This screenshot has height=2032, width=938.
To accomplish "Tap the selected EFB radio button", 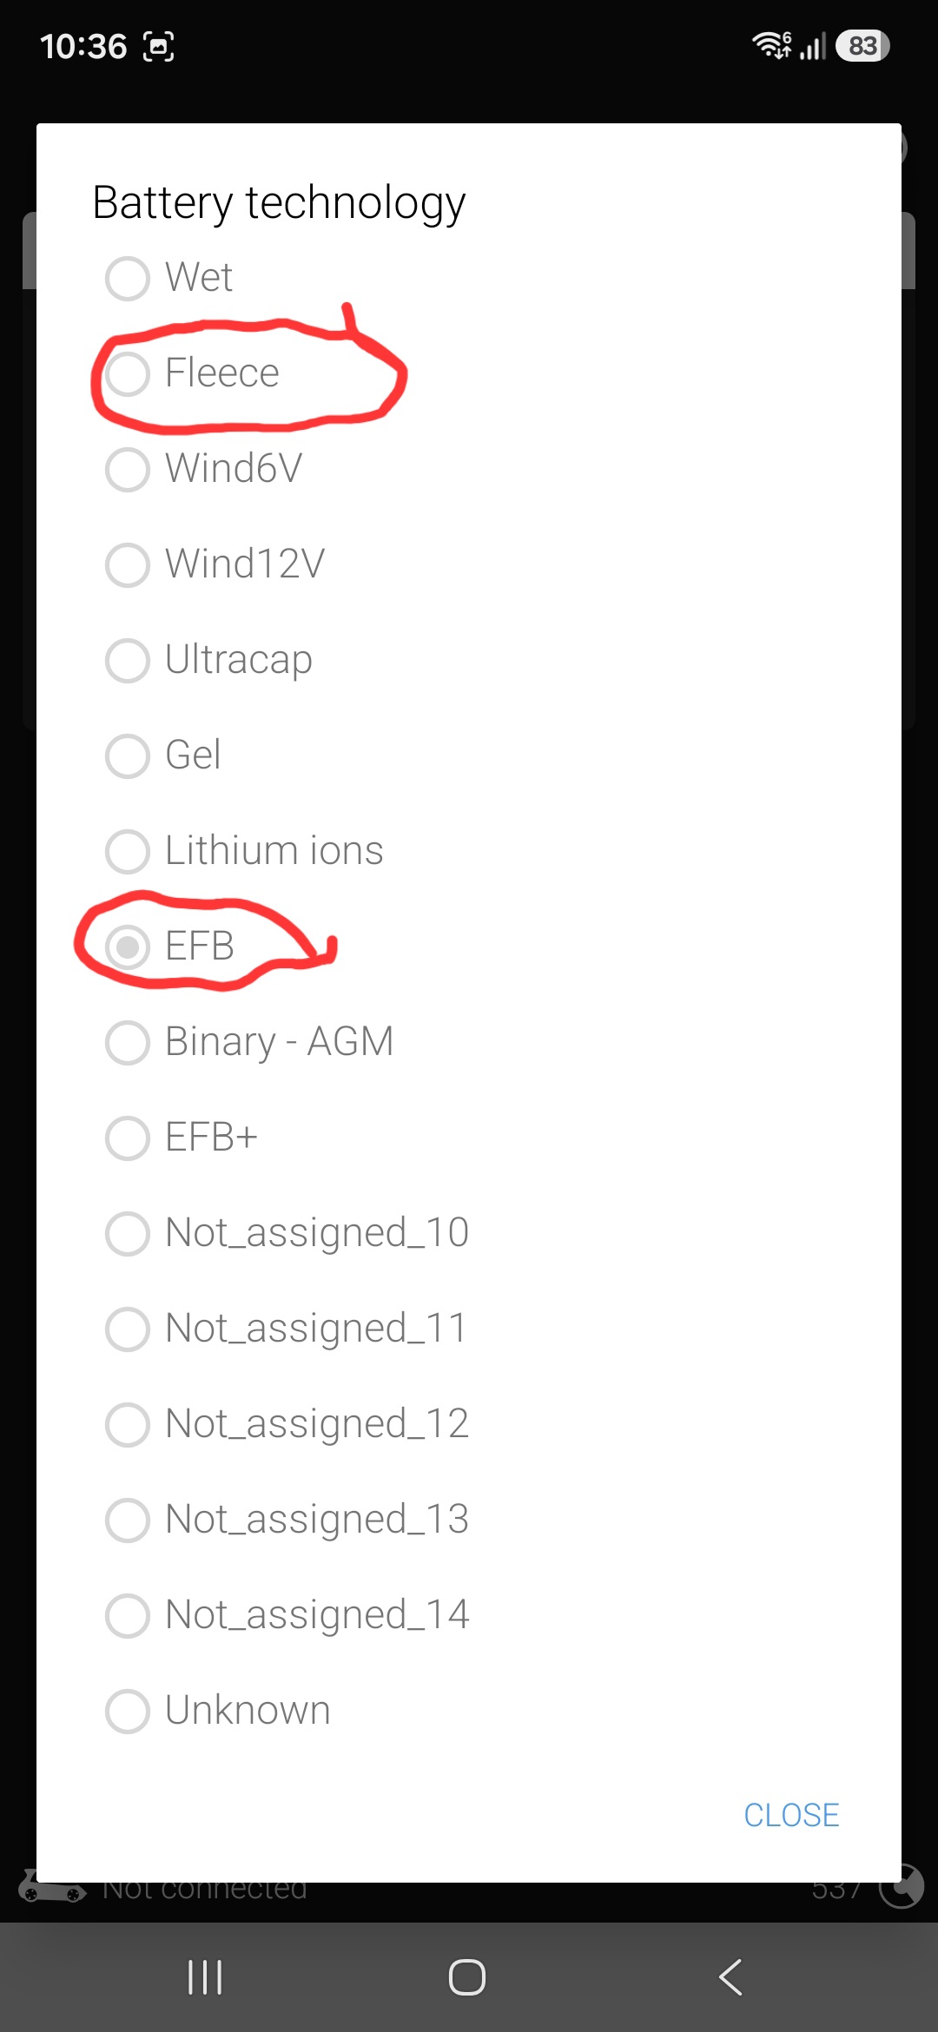I will 128,947.
